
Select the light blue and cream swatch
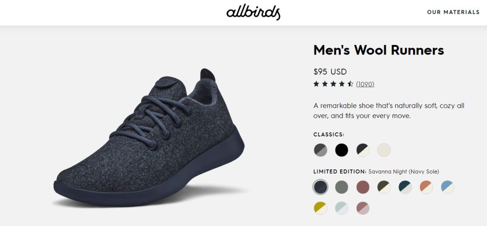point(448,187)
